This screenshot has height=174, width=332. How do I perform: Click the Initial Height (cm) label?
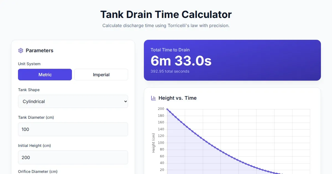(x=34, y=146)
